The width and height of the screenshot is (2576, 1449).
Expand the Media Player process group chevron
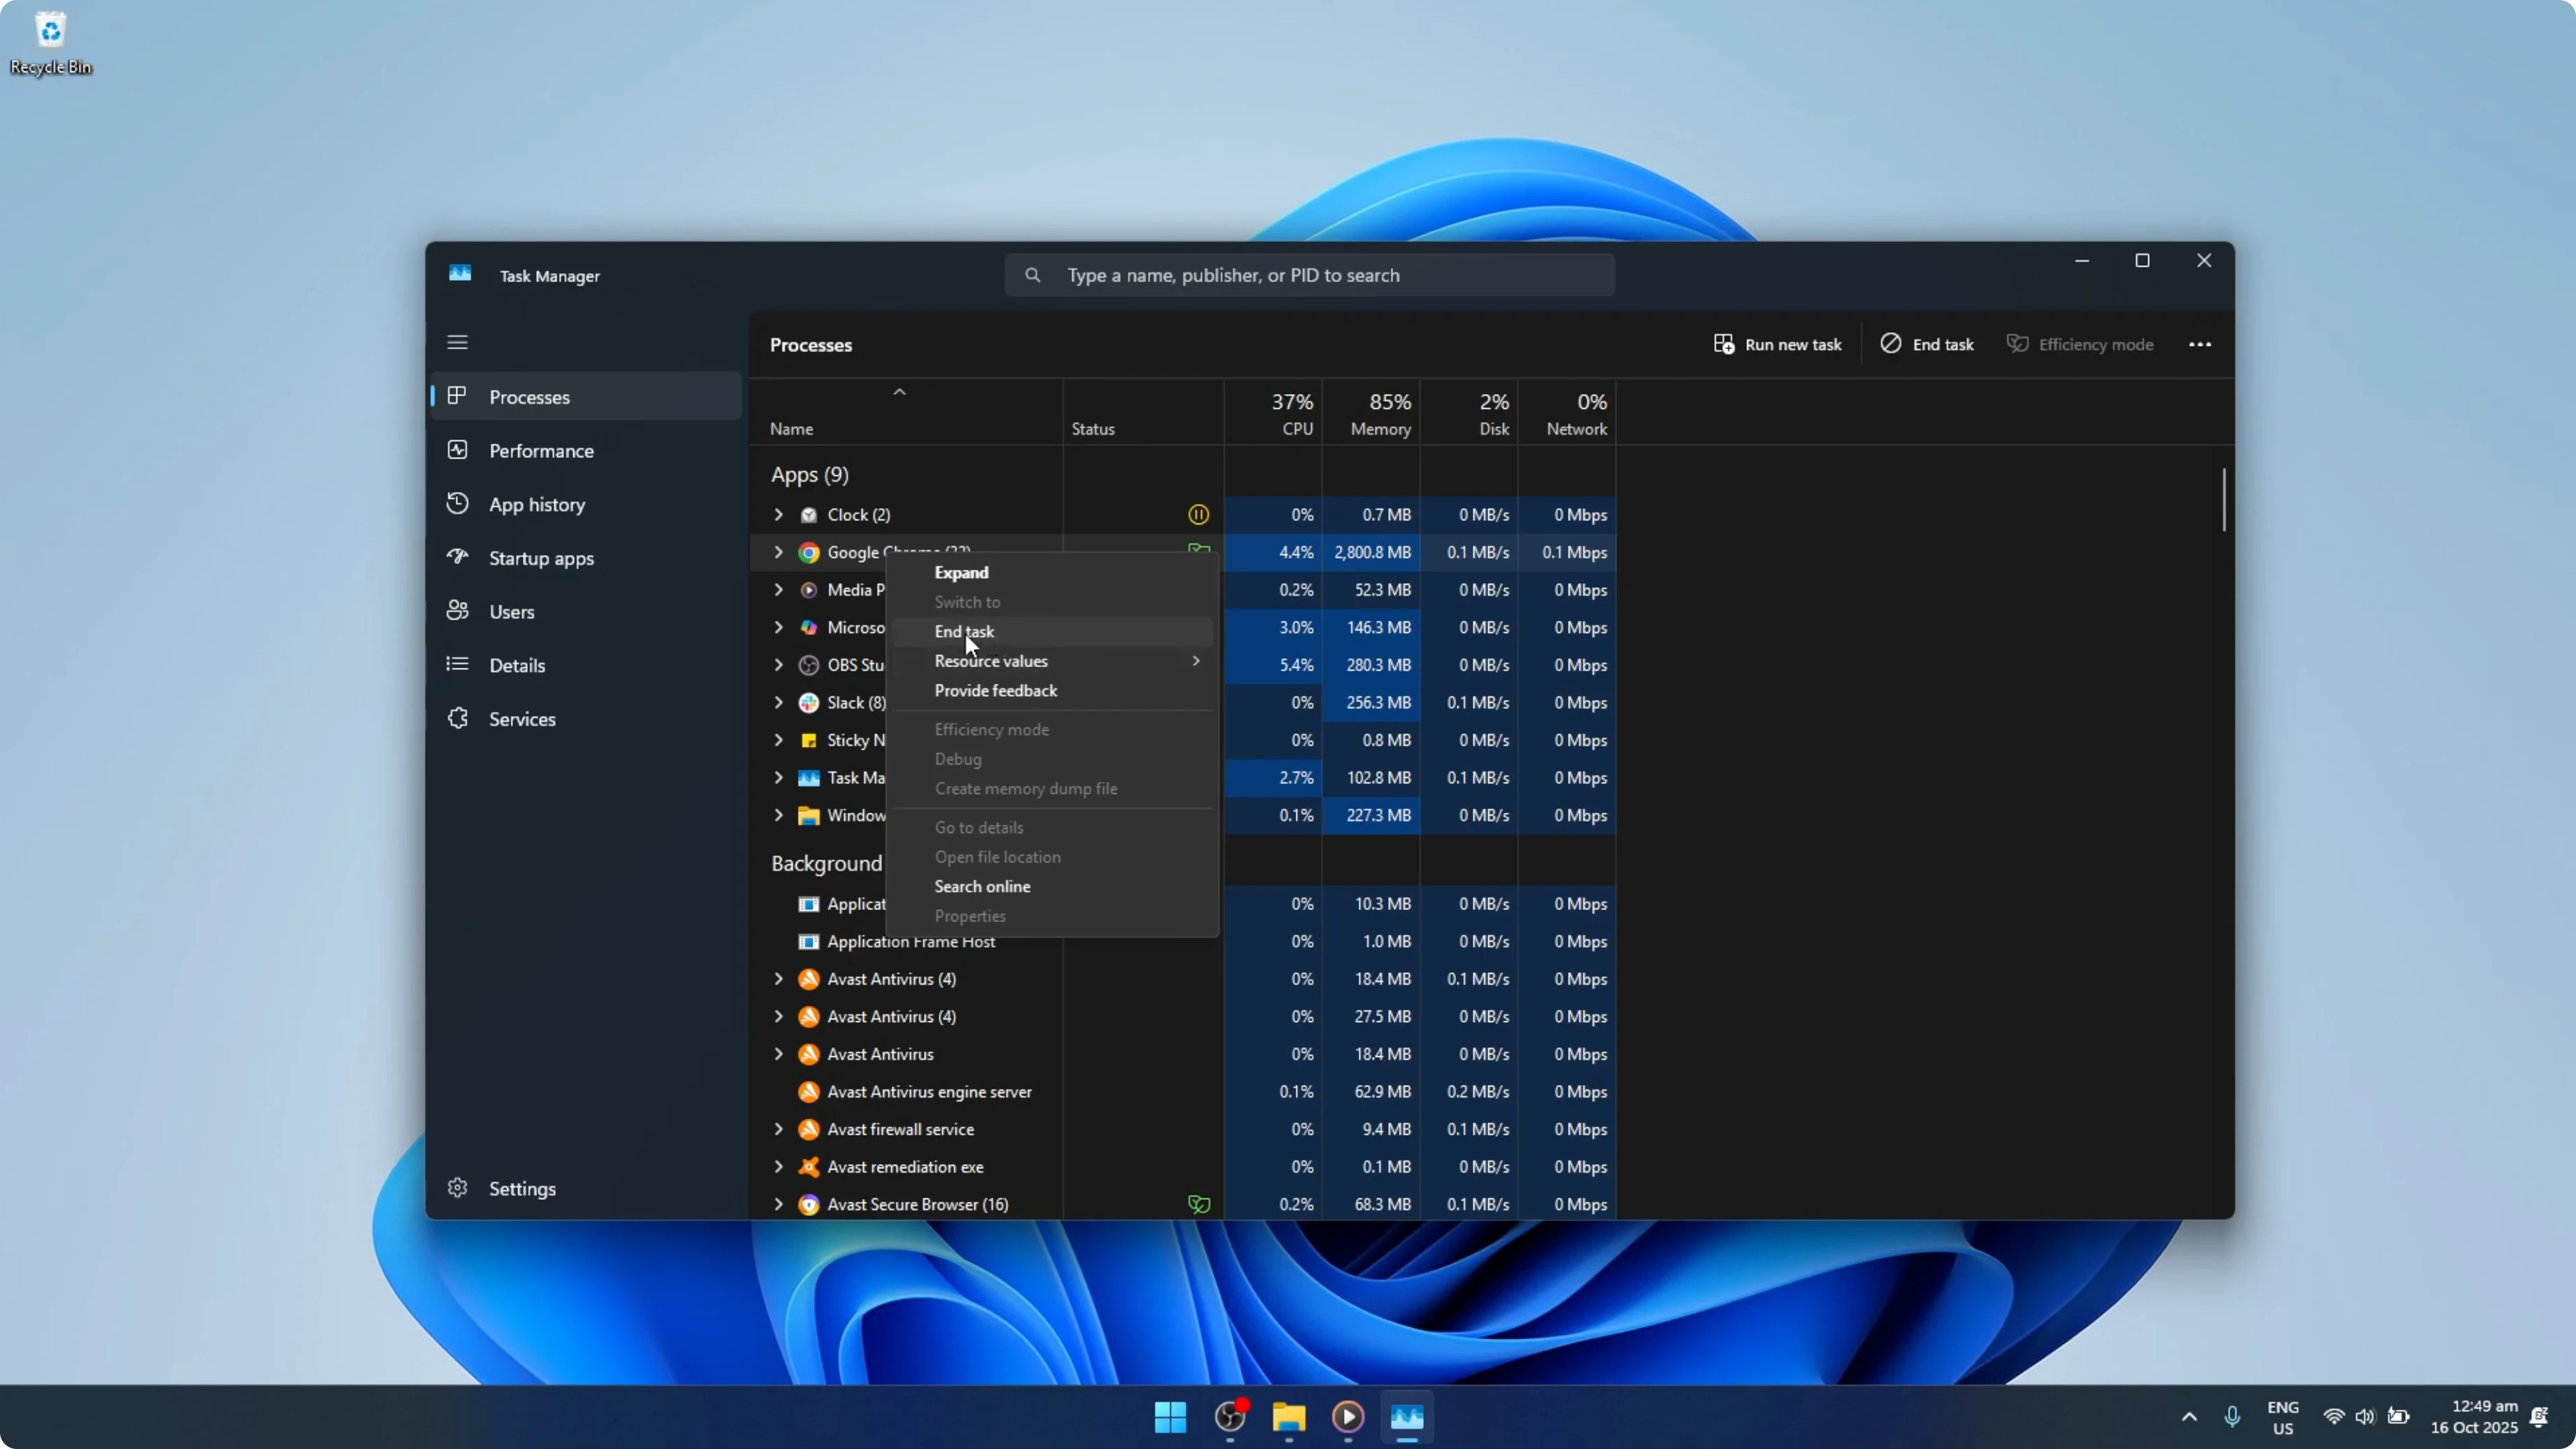778,590
